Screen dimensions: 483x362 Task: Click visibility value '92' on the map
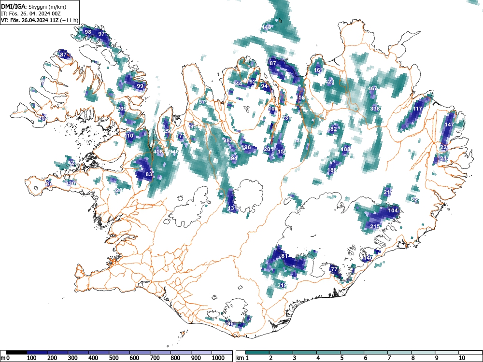[253, 82]
